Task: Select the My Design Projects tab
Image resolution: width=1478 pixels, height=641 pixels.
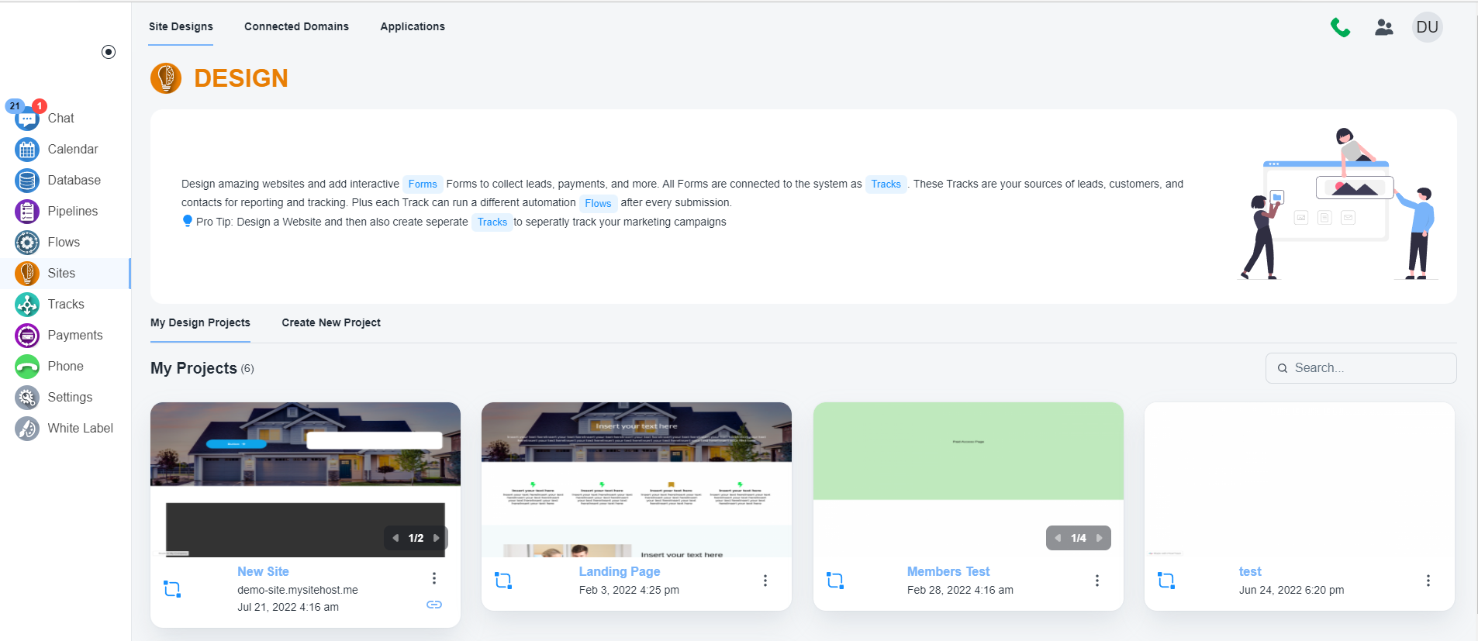Action: coord(200,322)
